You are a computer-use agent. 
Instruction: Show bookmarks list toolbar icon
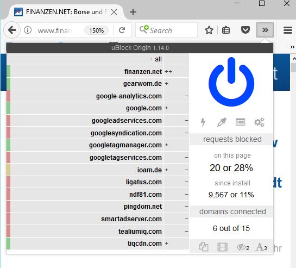tap(226, 30)
